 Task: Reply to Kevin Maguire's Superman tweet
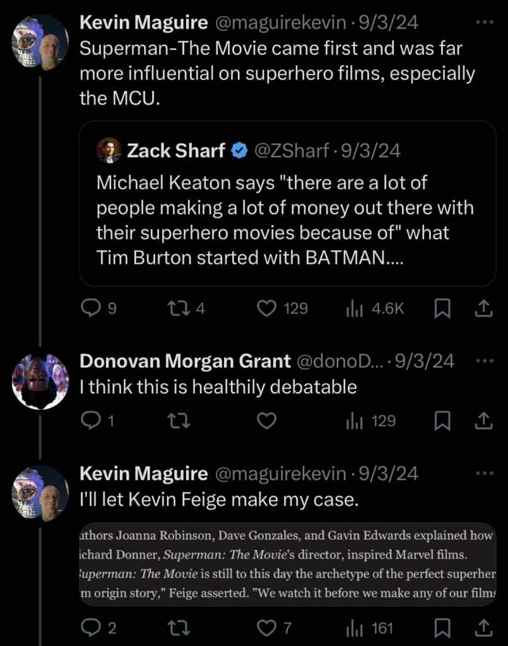92,308
